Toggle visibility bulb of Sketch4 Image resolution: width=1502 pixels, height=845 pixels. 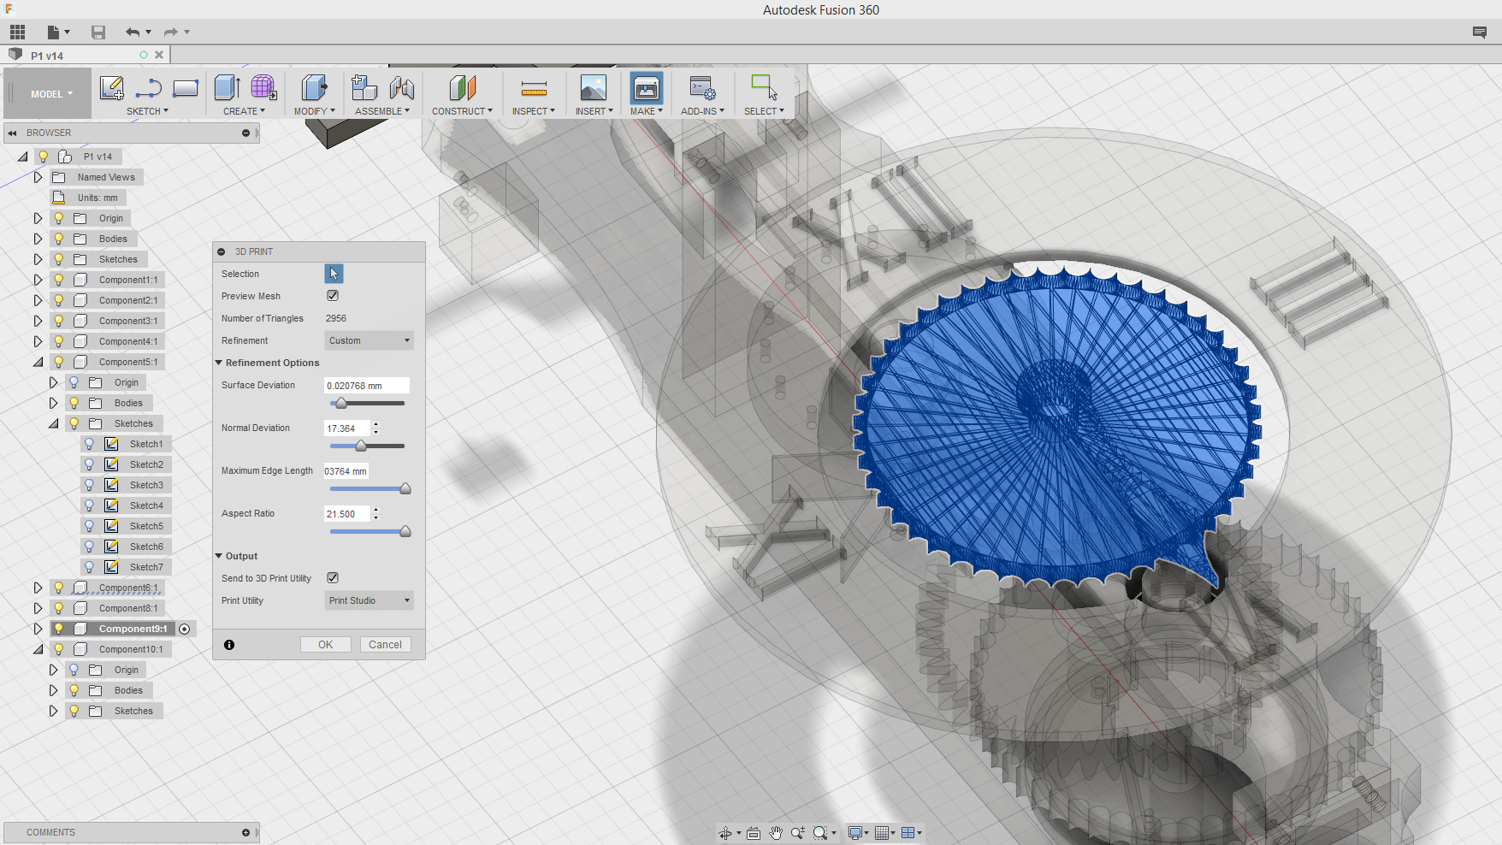click(x=90, y=505)
